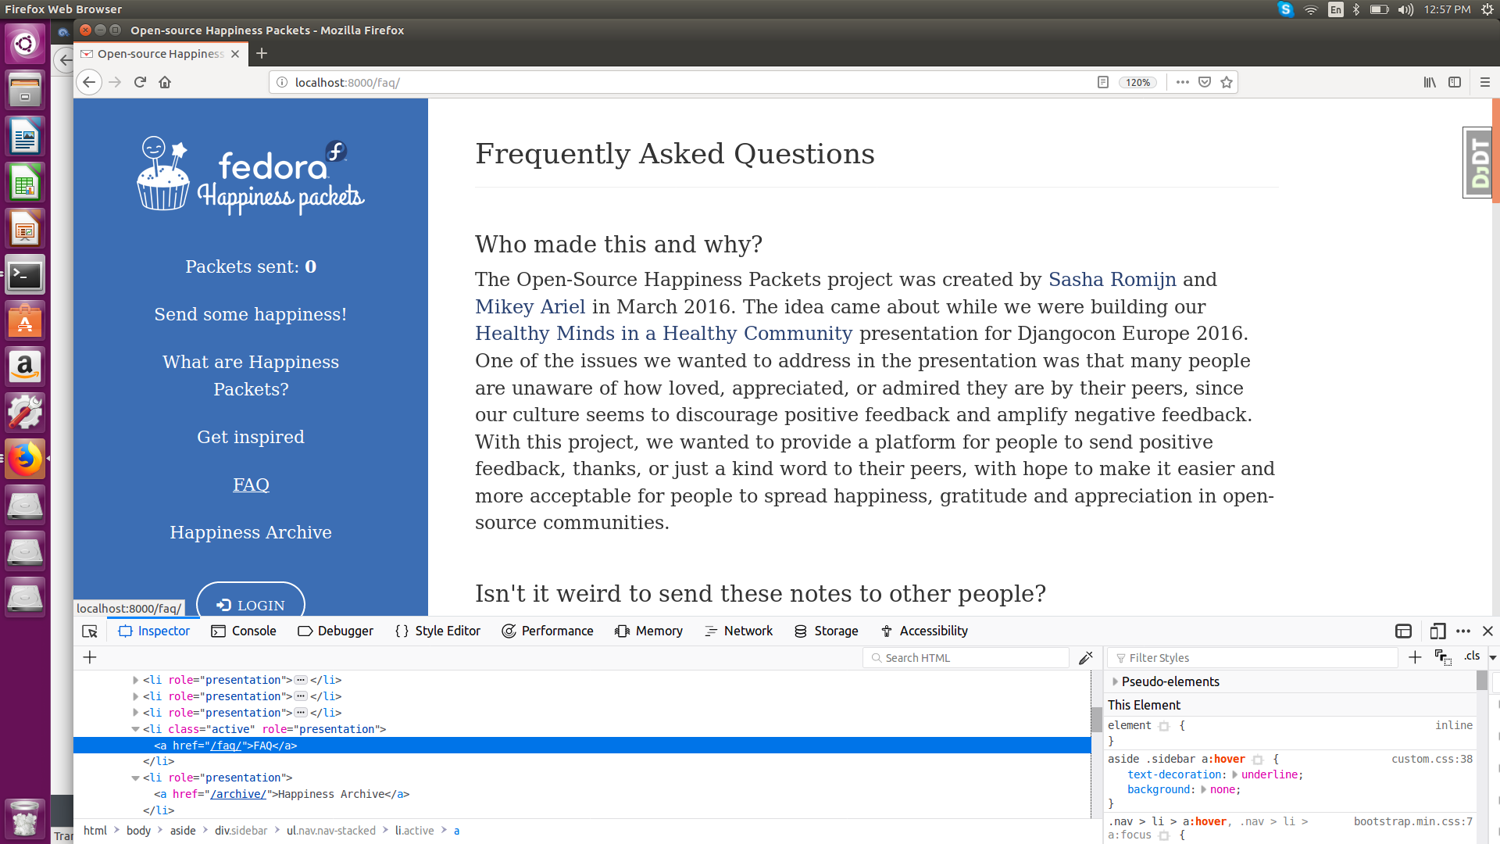Click the element picker icon in DevTools
Screen dimensions: 1500x844
pyautogui.click(x=90, y=631)
